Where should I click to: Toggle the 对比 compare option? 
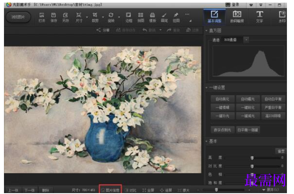(131, 190)
